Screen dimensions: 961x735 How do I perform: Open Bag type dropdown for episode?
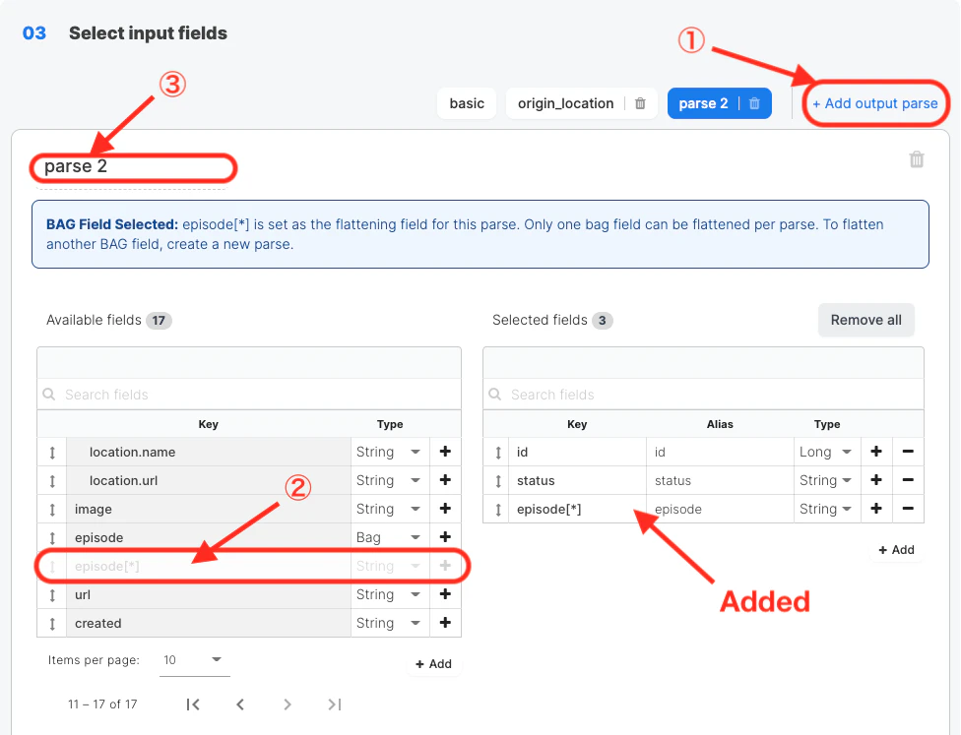(389, 536)
